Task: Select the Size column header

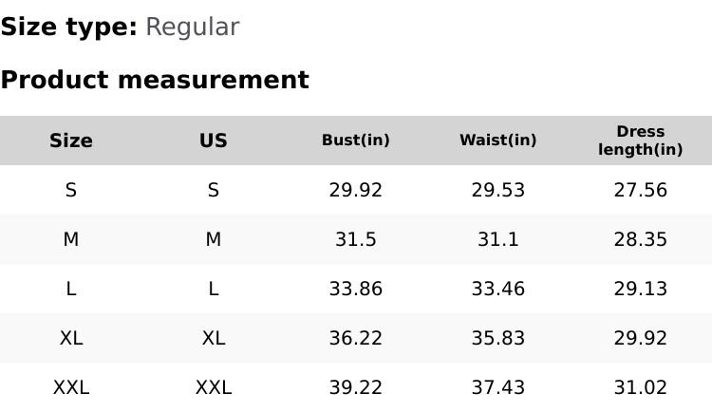Action: 71,140
